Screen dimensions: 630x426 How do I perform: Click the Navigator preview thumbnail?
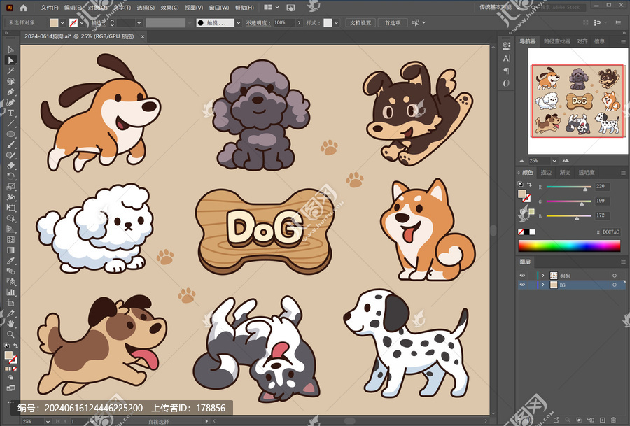(577, 101)
